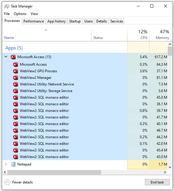Image resolution: width=174 pixels, height=191 pixels.
Task: Select the WebView2 Utility: Storage Service row
Action: (65, 91)
